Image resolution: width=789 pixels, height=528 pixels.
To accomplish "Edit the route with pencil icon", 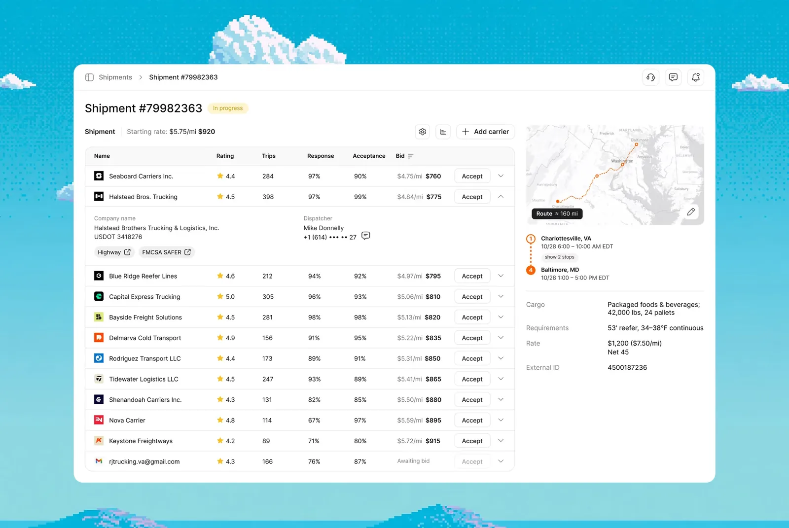I will tap(691, 212).
